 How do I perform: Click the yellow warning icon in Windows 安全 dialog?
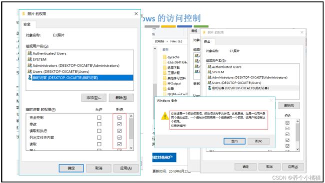(x=165, y=116)
